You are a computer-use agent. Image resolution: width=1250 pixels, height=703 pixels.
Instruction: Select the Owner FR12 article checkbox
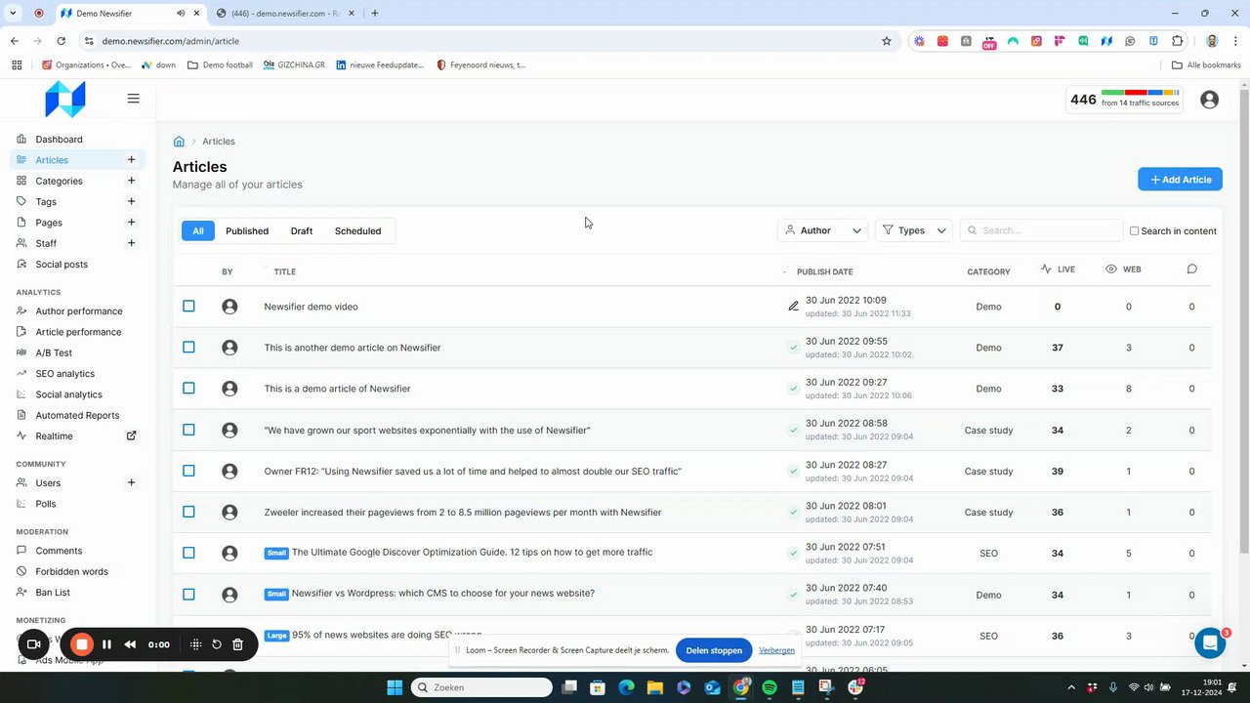click(x=189, y=471)
